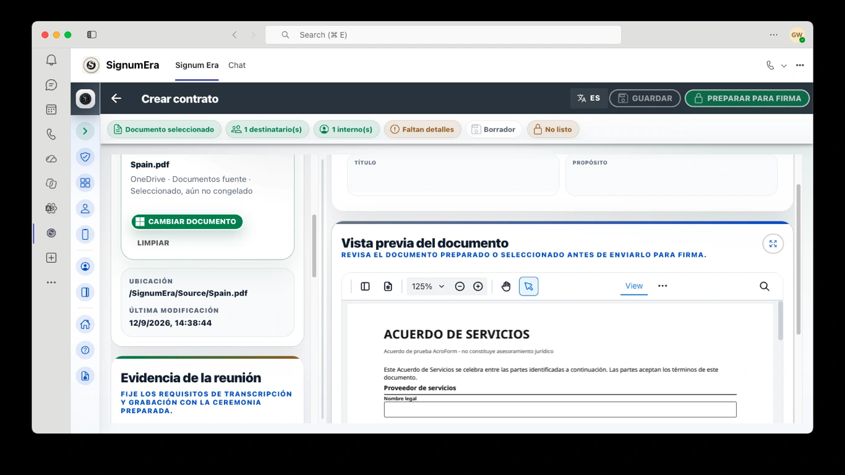Click the LIMPIAR link

click(x=153, y=243)
